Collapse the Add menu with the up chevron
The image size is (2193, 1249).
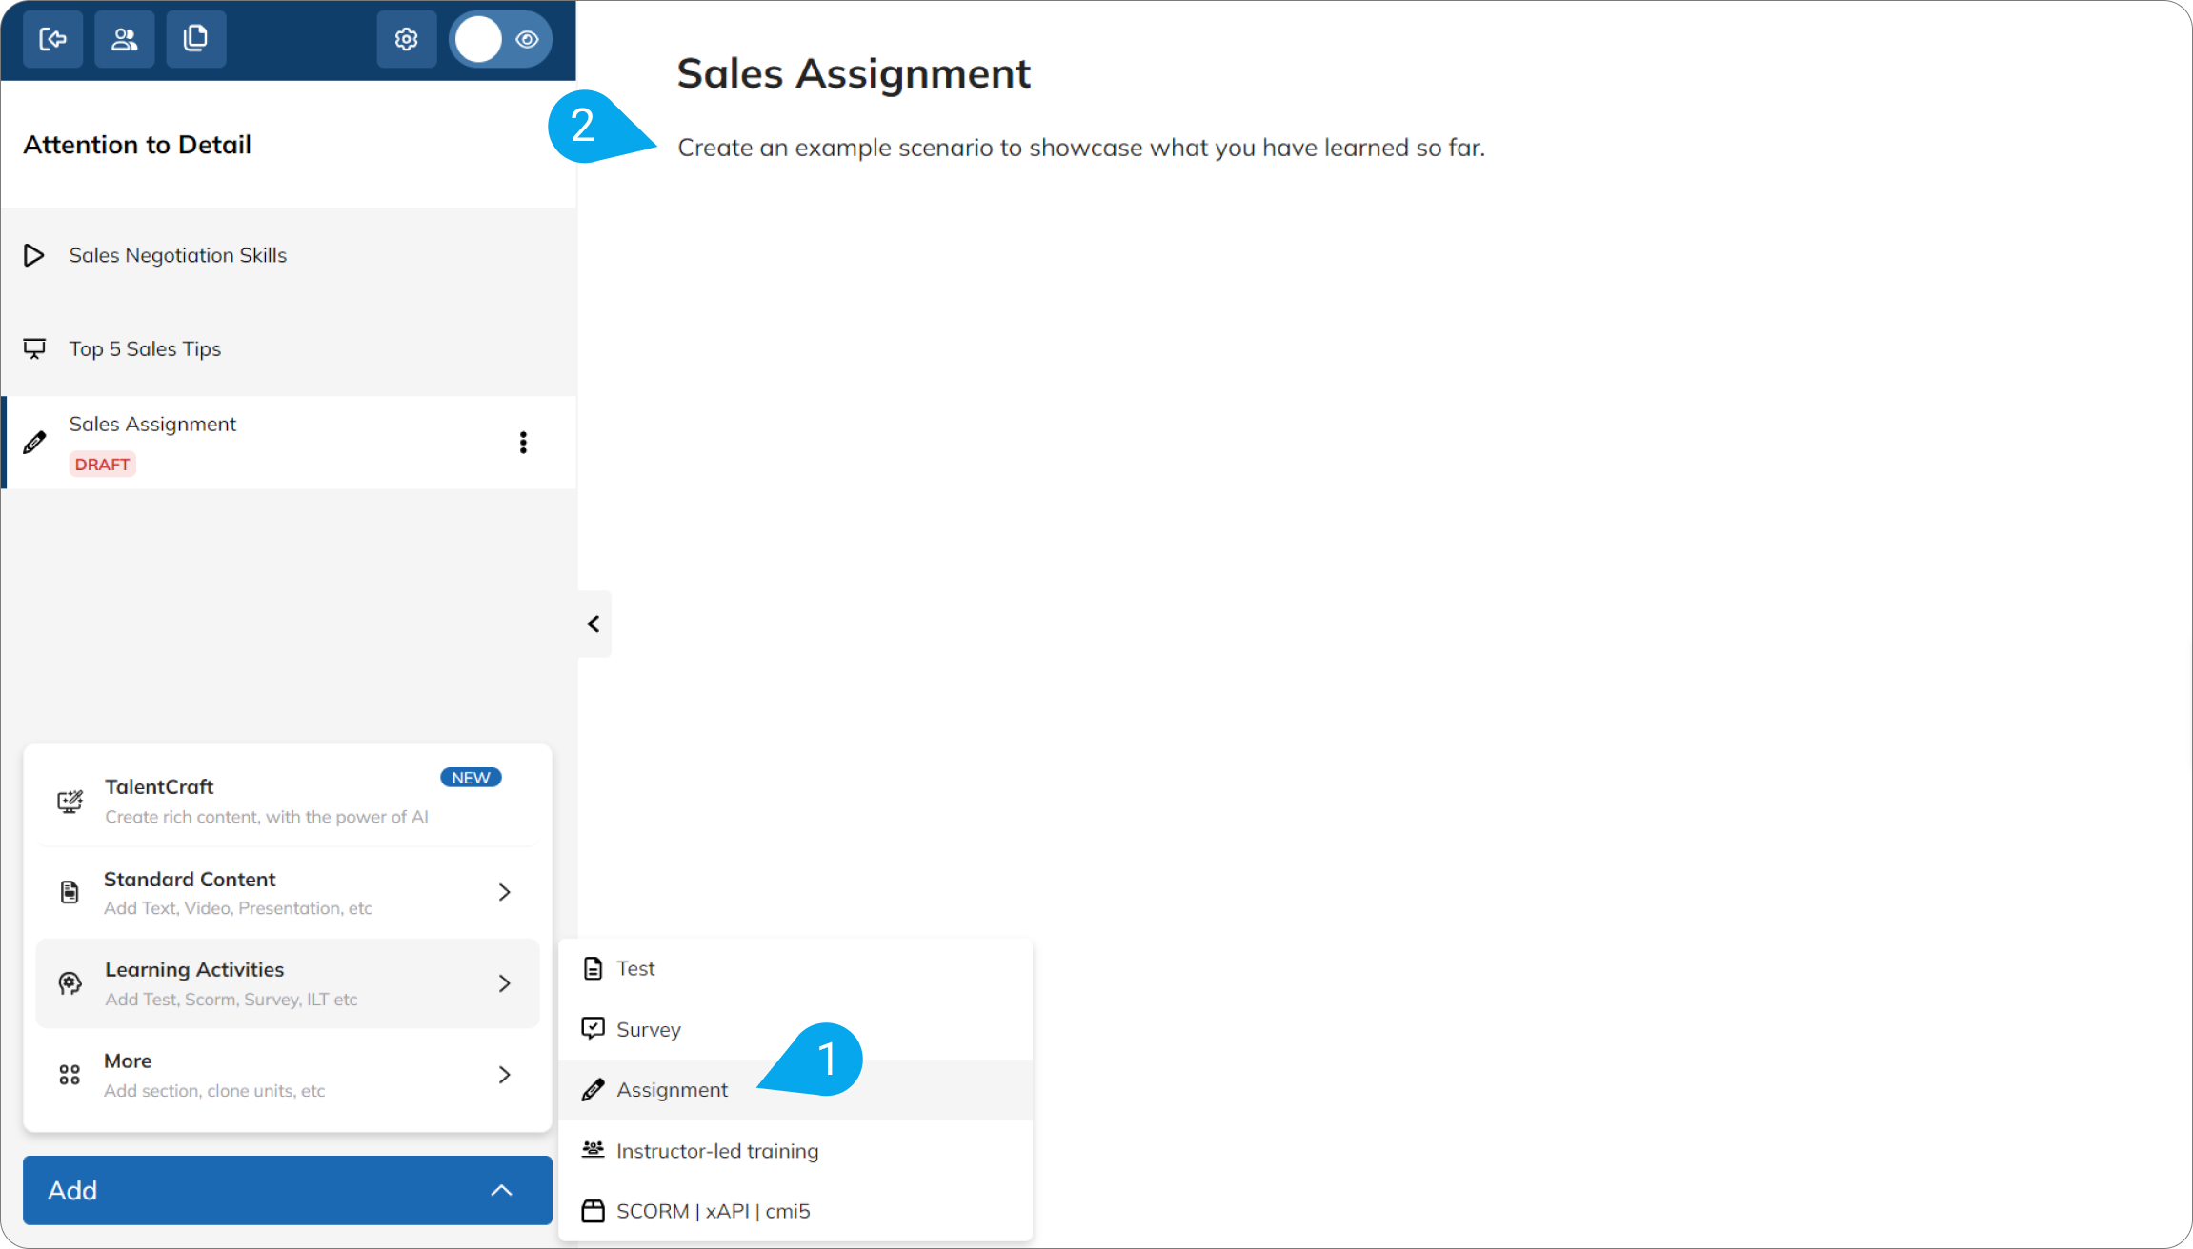[501, 1190]
